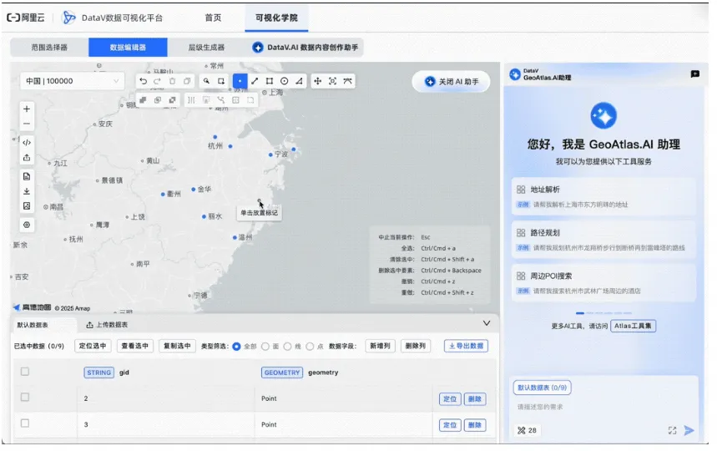717x451 pixels.
Task: Expand the AI input fullscreen icon
Action: tap(672, 430)
